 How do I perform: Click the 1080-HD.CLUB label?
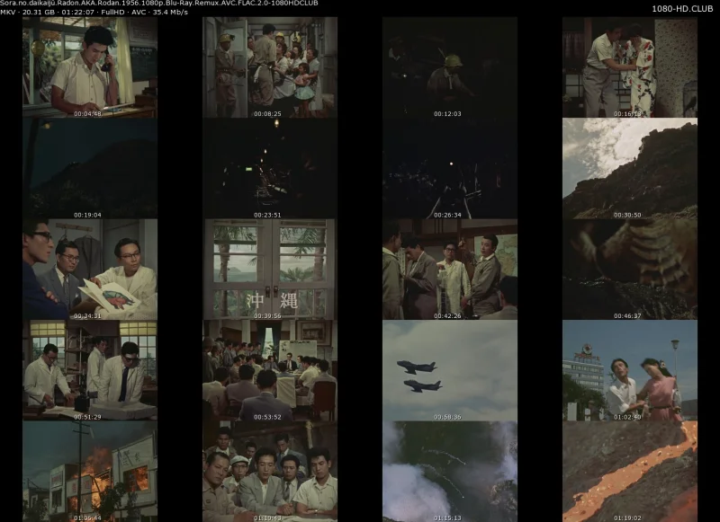682,9
